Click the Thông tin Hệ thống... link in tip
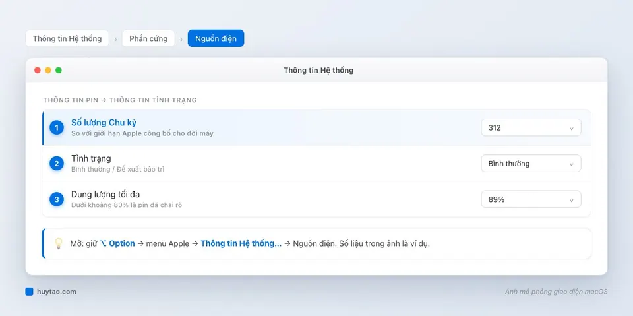The height and width of the screenshot is (316, 633). (241, 243)
